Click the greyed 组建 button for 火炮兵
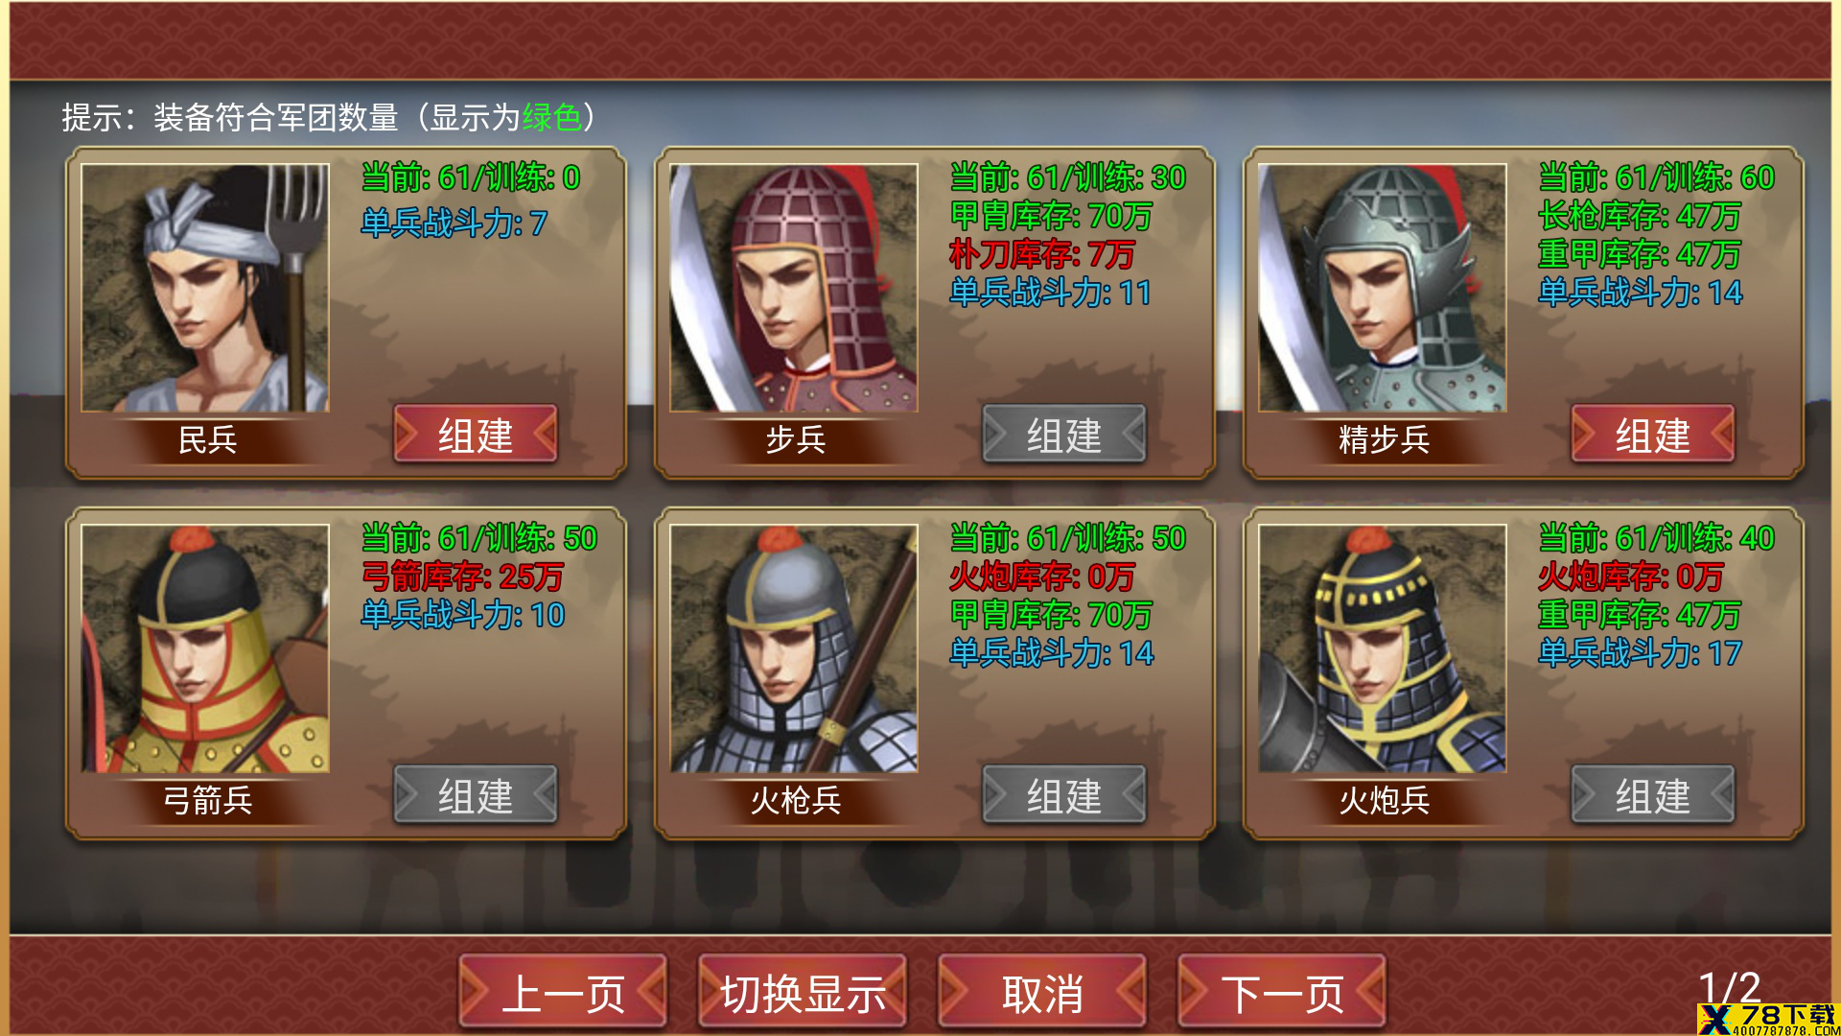Screen dimensions: 1841x1036 1653,795
